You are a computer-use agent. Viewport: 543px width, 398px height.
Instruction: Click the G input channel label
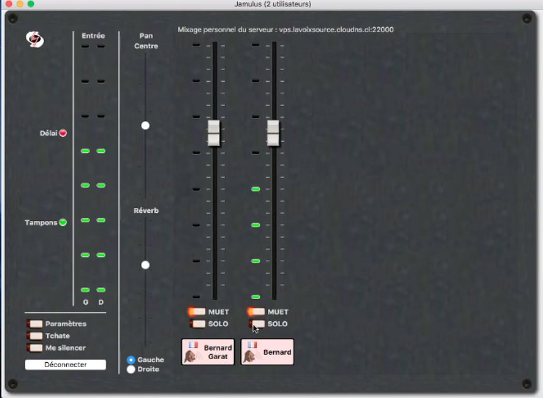point(86,302)
